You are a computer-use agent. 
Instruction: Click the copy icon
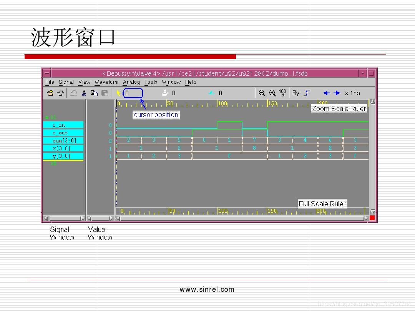94,93
